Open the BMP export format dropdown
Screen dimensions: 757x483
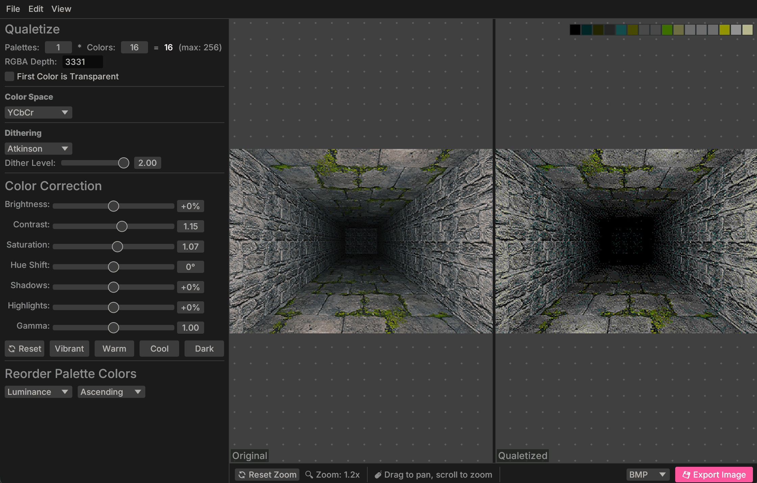(648, 475)
